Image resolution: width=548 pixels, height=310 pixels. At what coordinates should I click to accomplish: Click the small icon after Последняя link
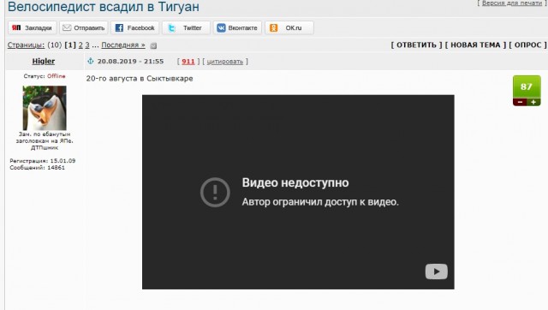[153, 45]
